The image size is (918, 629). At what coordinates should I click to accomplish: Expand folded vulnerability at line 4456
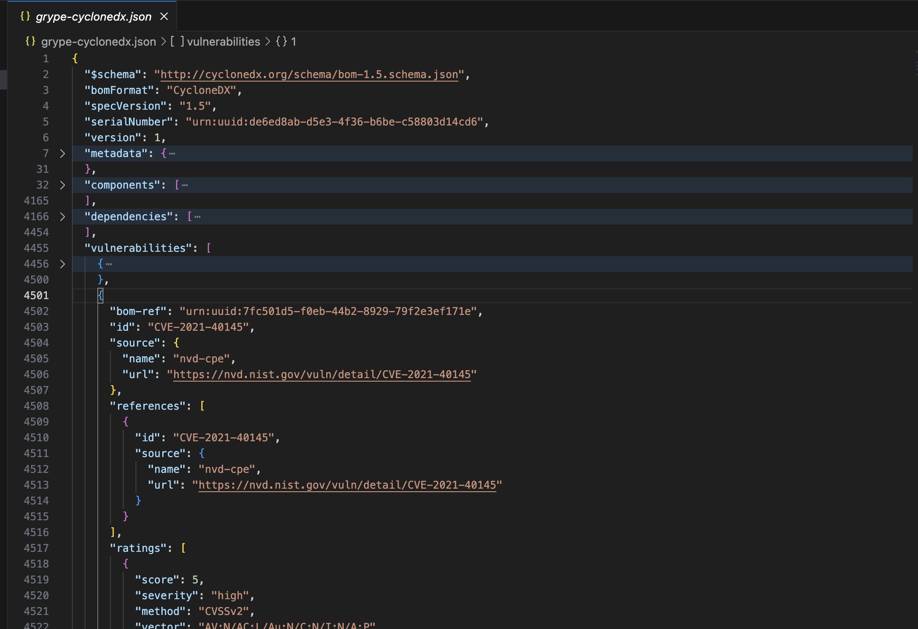62,264
